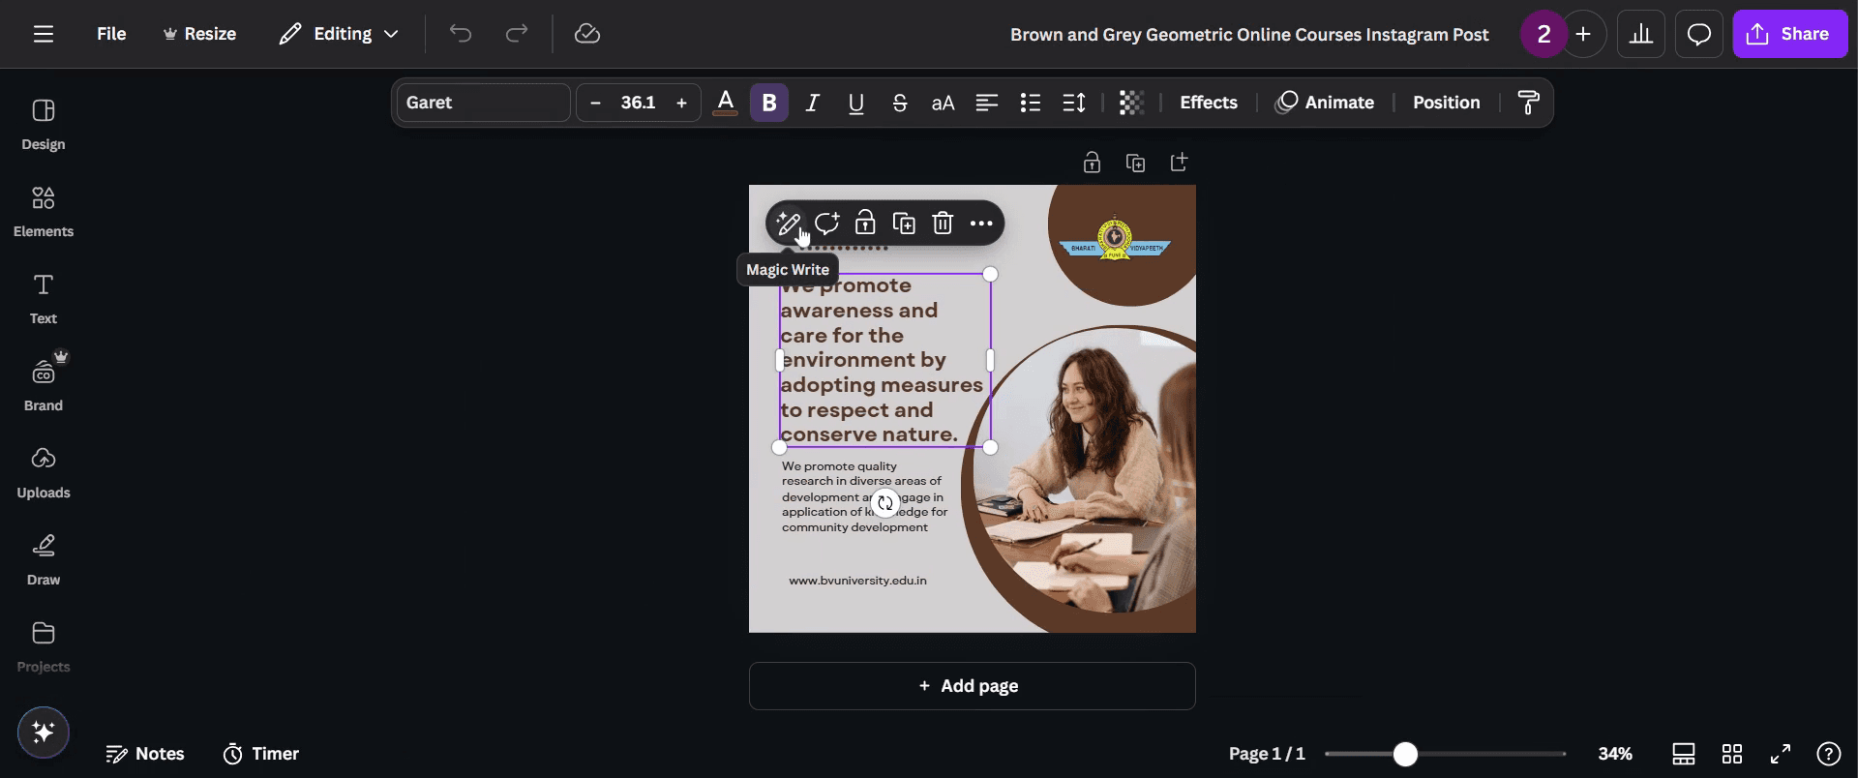Open the Projects panel
Viewport: 1858px width, 778px height.
click(x=44, y=647)
